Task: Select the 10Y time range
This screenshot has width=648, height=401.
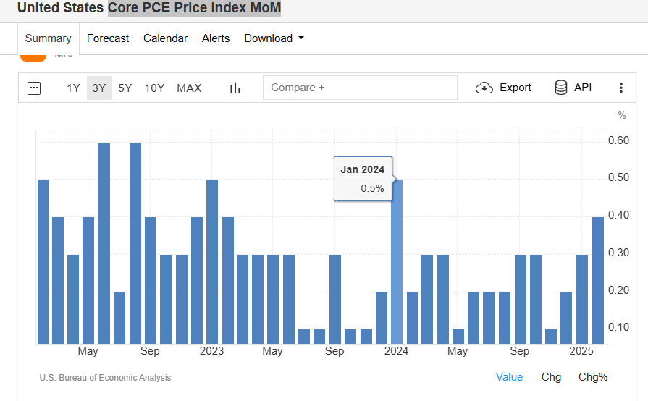Action: click(x=154, y=88)
